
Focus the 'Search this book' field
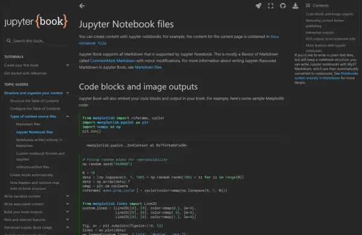pos(37,41)
